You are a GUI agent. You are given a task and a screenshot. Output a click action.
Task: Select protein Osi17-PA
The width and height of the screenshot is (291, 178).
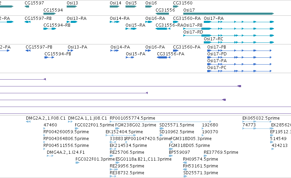(x=217, y=60)
